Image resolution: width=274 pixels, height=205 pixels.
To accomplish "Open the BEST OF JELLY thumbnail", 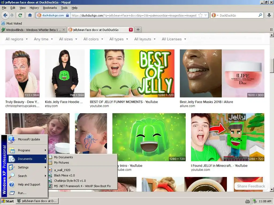I will (x=132, y=73).
